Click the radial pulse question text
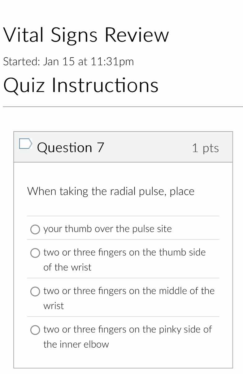 click(111, 191)
